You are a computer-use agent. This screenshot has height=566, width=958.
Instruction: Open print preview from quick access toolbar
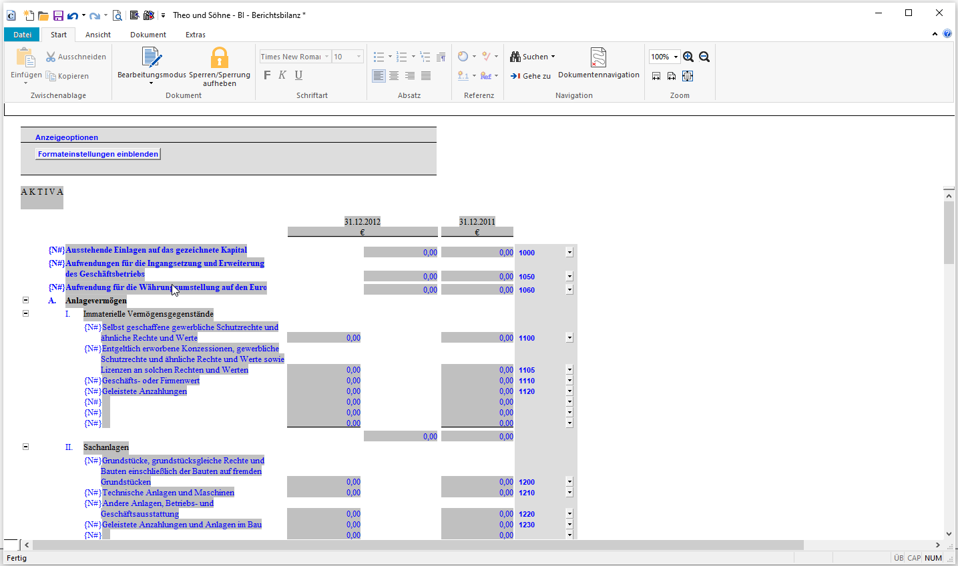(x=117, y=15)
